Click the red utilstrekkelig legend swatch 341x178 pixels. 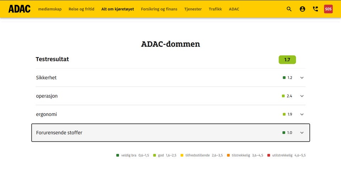pos(269,155)
